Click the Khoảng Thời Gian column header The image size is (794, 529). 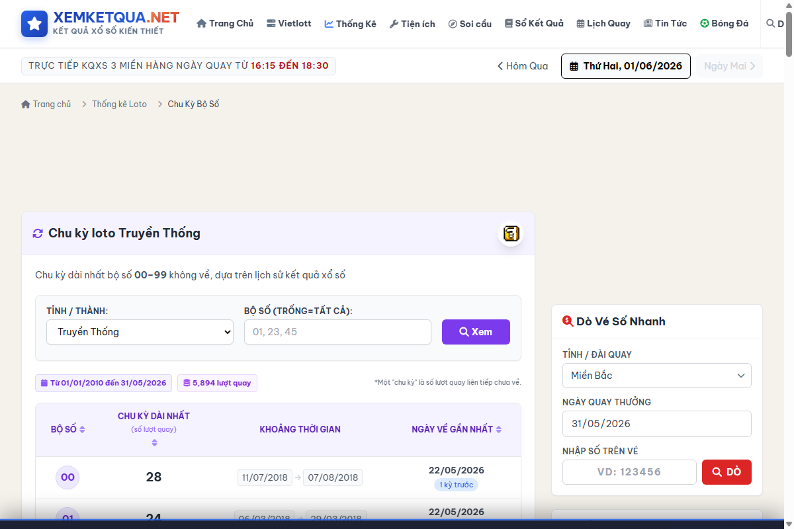click(x=300, y=429)
